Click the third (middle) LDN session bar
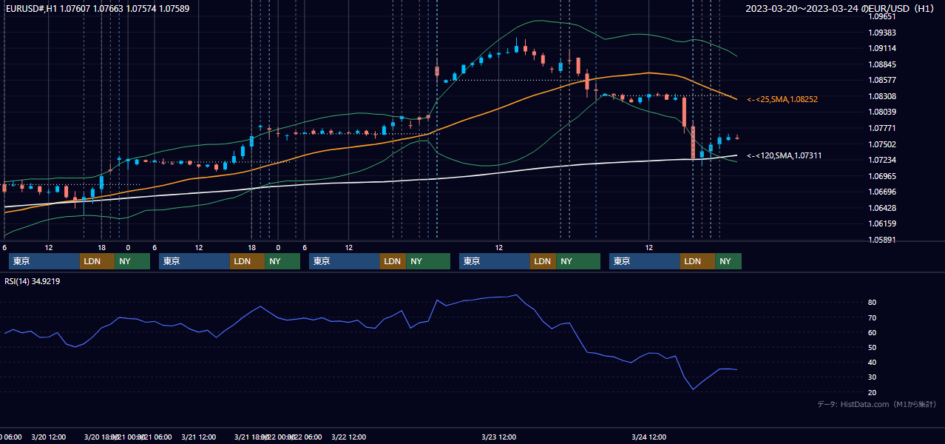Viewport: 945px width, 444px height. [x=393, y=261]
